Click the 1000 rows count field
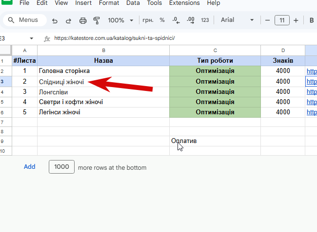Screen dimensions: 317x232 61,167
